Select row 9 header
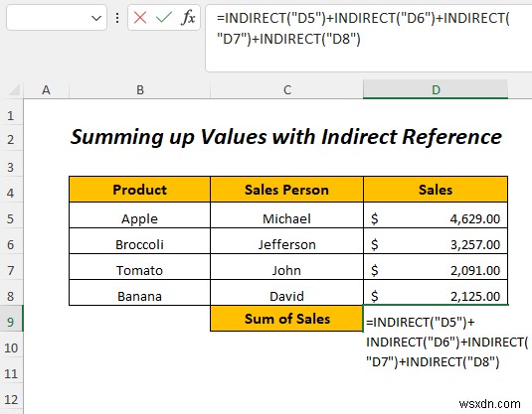Screen dimensions: 532x414 pyautogui.click(x=11, y=322)
